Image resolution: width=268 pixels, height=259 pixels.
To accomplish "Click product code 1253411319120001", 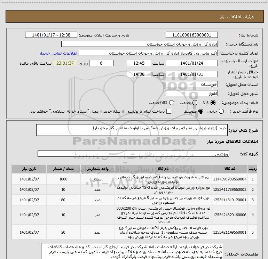I will tap(230, 200).
